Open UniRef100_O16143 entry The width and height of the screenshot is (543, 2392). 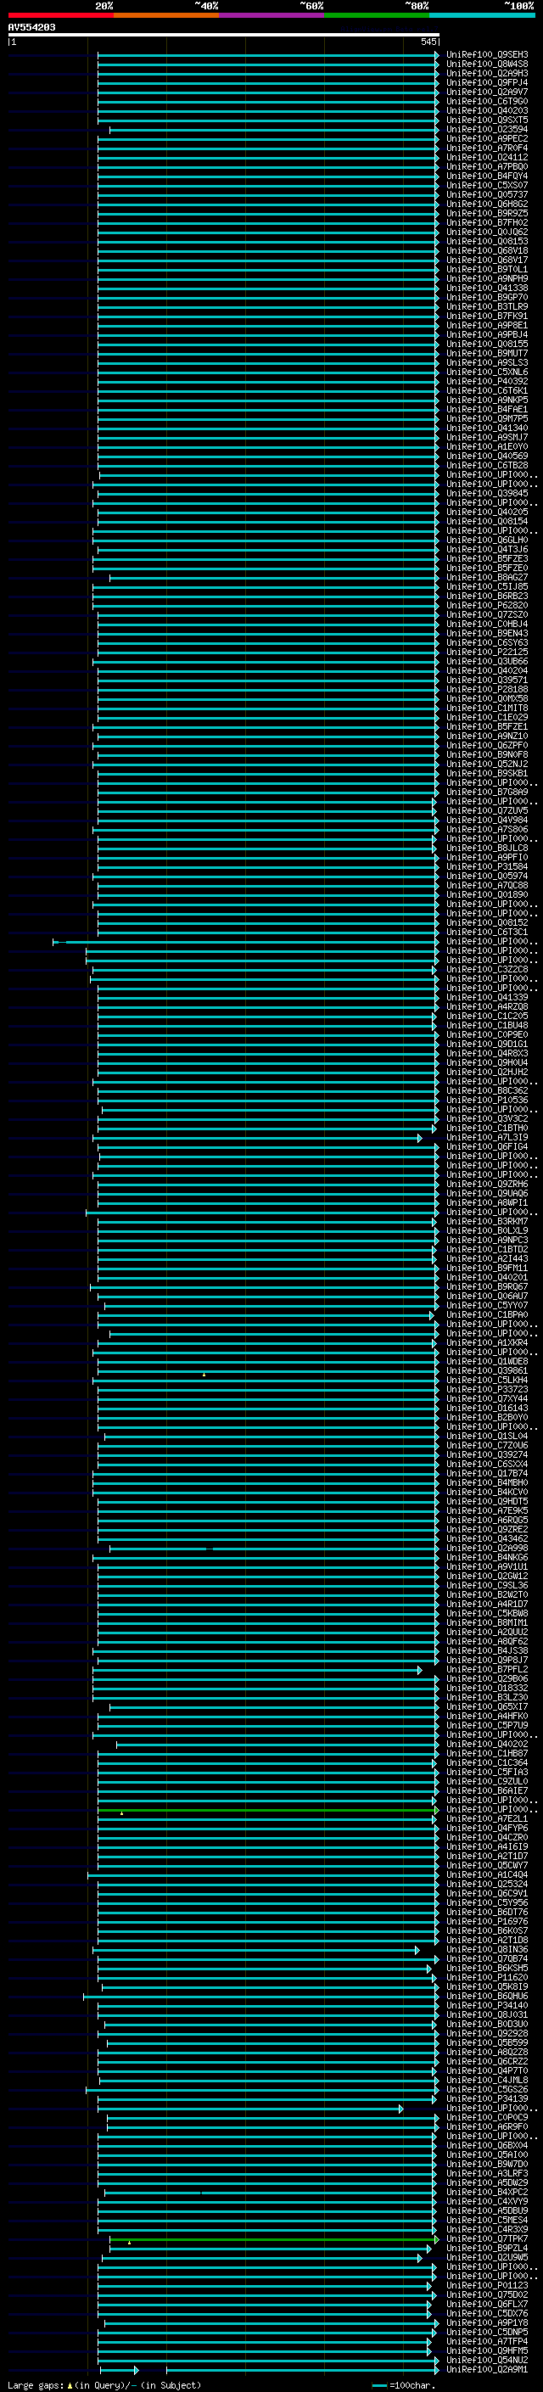pyautogui.click(x=487, y=1409)
